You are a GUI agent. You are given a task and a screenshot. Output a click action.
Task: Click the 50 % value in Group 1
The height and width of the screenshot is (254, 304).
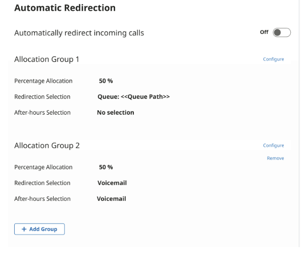pos(106,81)
